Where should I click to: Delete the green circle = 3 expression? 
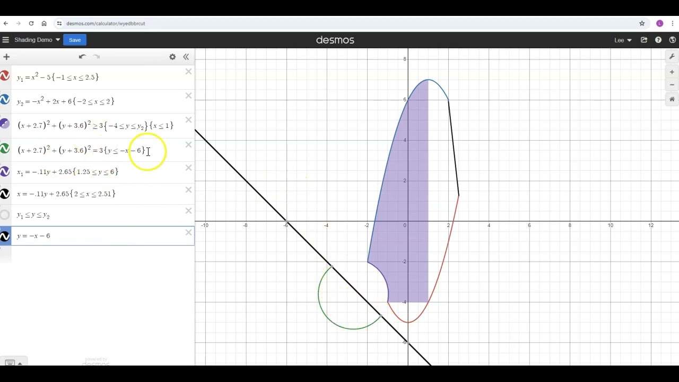[x=188, y=145]
